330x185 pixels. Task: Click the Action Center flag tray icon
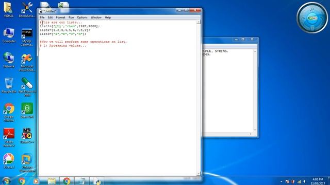[x=287, y=181]
